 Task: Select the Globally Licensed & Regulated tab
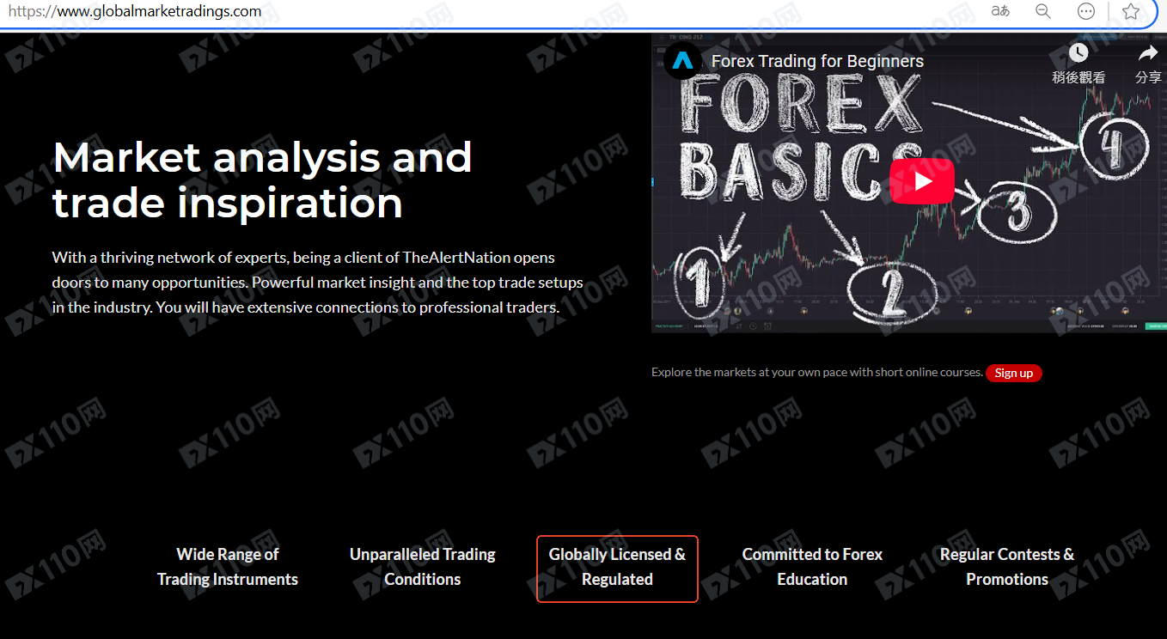pos(617,568)
